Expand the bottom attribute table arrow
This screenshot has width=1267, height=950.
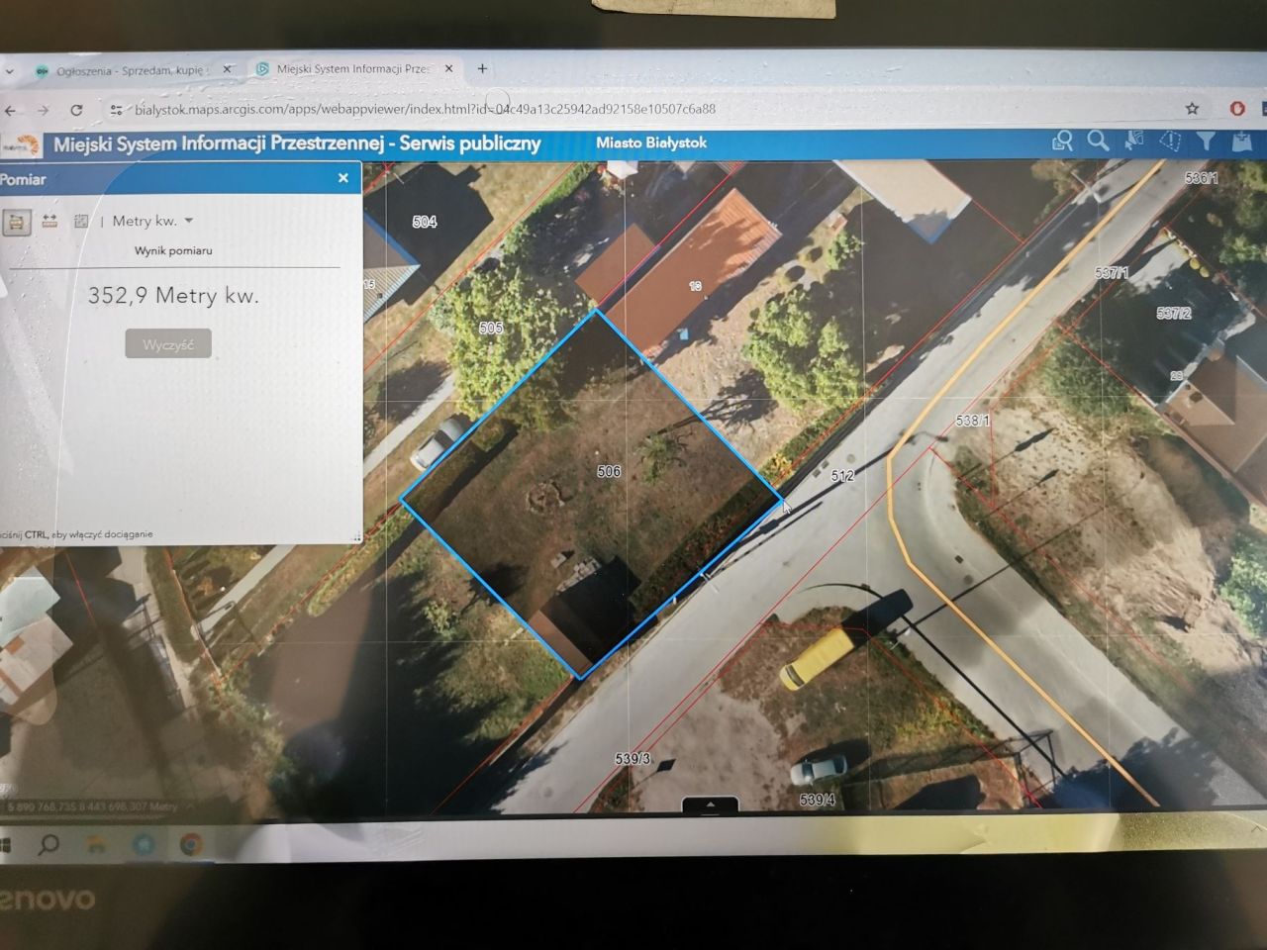(711, 805)
